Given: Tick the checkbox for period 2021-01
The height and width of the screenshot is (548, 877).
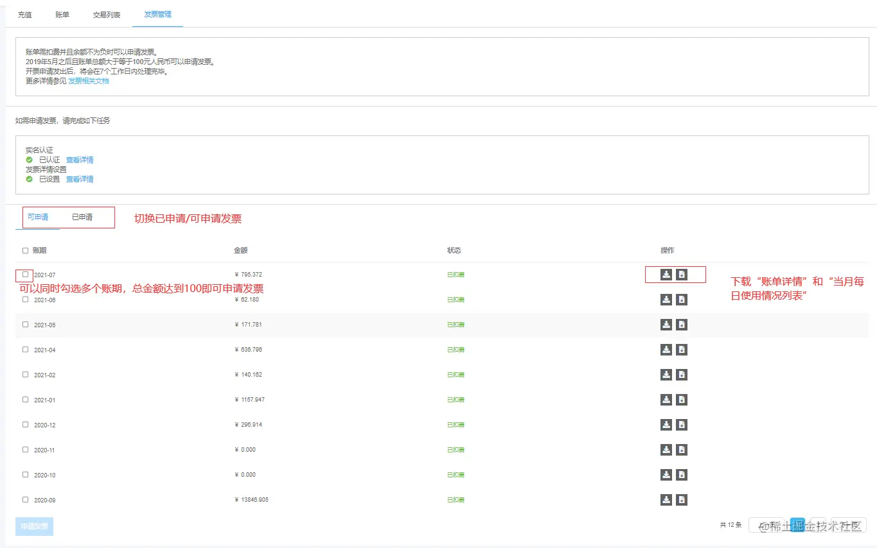Looking at the screenshot, I should (26, 399).
